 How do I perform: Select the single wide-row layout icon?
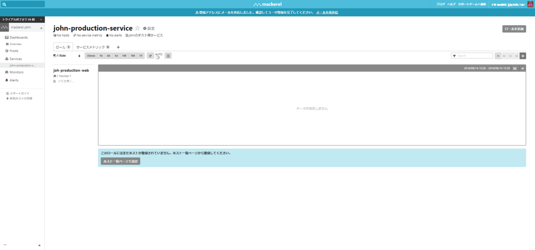click(x=523, y=56)
